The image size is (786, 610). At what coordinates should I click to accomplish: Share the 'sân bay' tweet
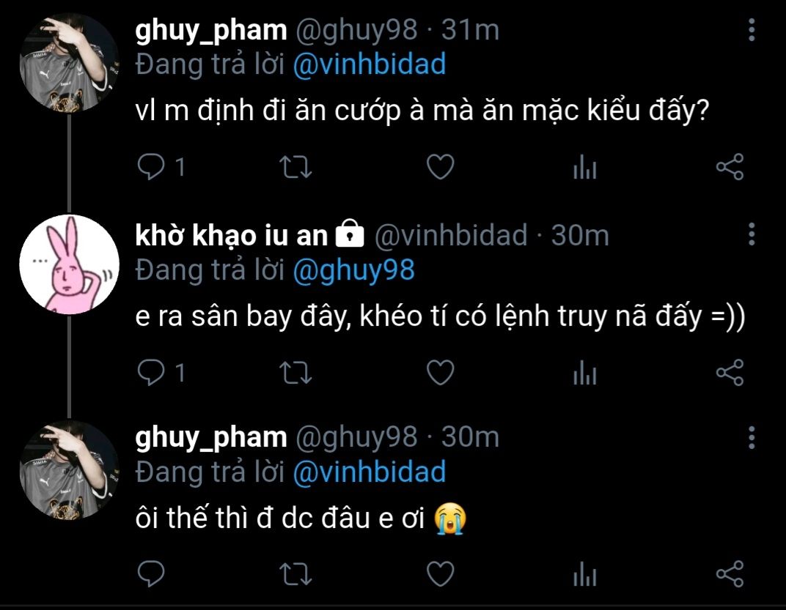729,373
